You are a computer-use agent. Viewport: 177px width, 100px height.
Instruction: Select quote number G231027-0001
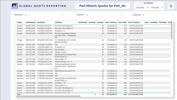(30, 44)
